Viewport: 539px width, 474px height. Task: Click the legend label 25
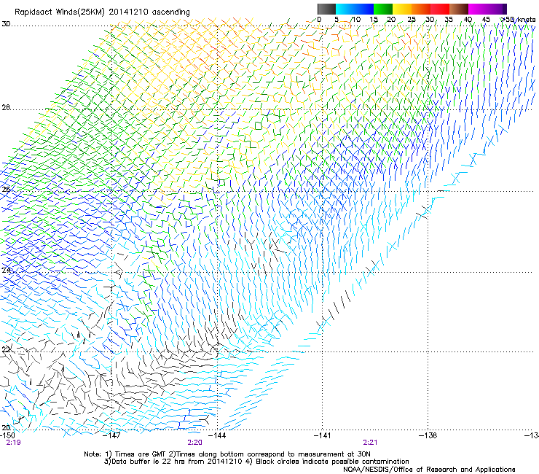412,20
